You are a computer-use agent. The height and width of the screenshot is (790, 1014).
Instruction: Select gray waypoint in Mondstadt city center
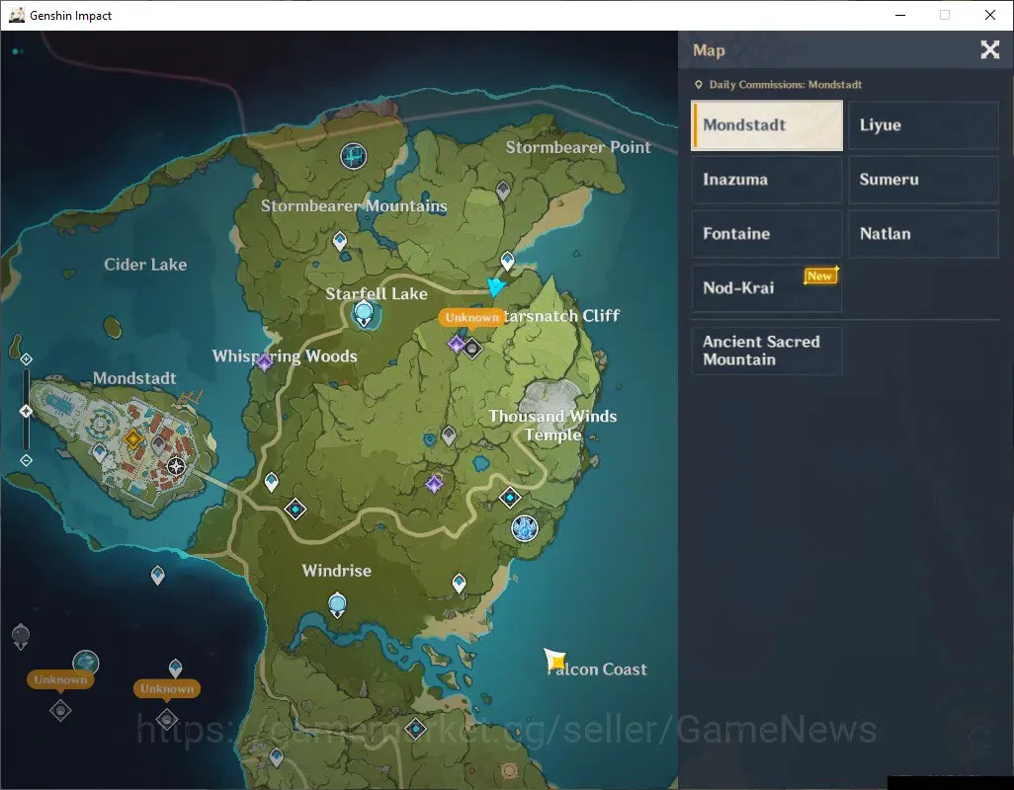(x=158, y=445)
